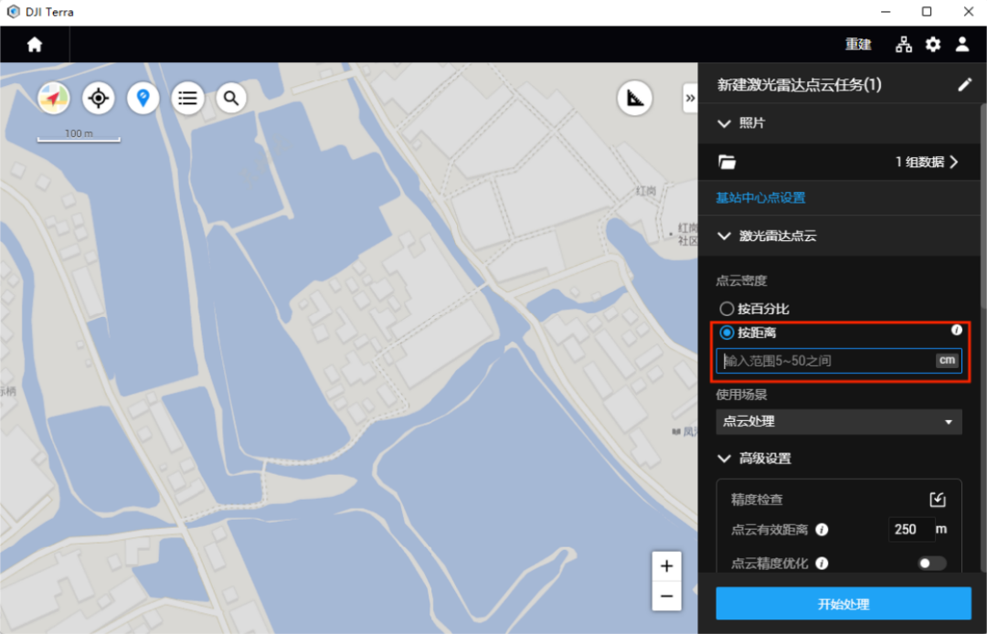Open the 使用场景 点云处理 dropdown
Screen dimensions: 987x634
tap(838, 421)
